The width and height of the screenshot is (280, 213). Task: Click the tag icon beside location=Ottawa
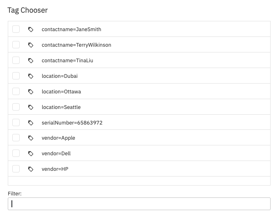pos(31,92)
